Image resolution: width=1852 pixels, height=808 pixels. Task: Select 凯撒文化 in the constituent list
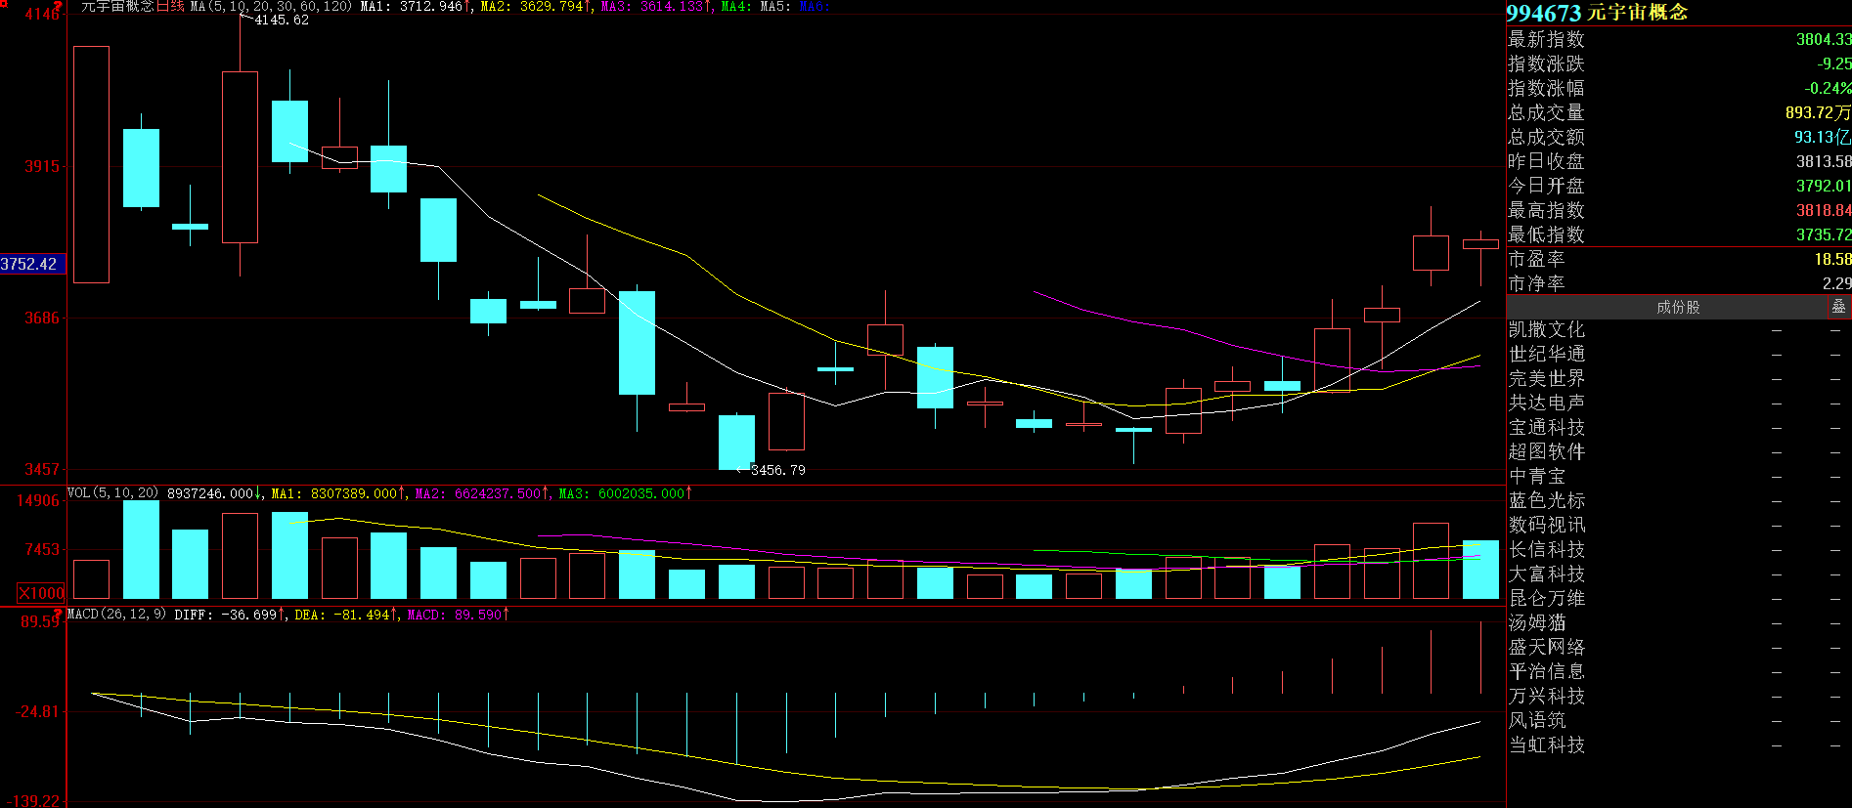(x=1546, y=330)
